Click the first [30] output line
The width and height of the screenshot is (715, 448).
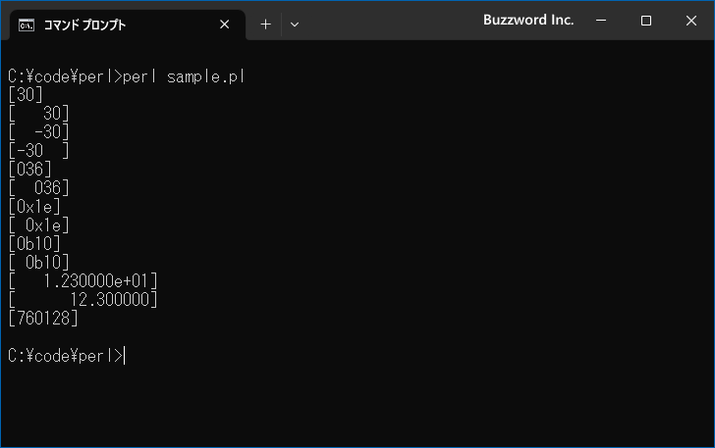26,95
